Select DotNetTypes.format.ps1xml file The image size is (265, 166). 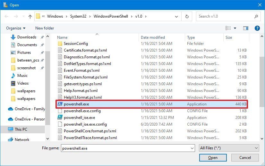[x=87, y=64]
